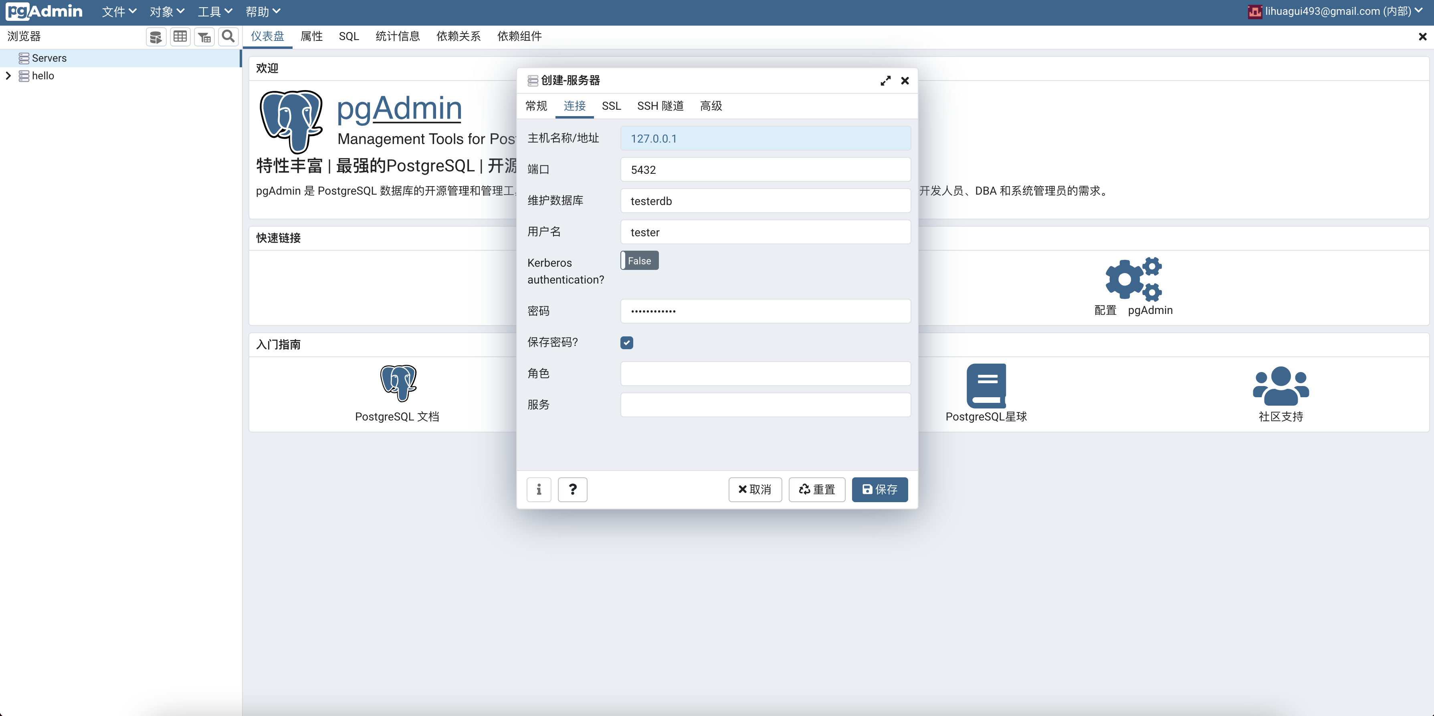1434x716 pixels.
Task: Click the user avatar icon in top bar
Action: pos(1255,12)
